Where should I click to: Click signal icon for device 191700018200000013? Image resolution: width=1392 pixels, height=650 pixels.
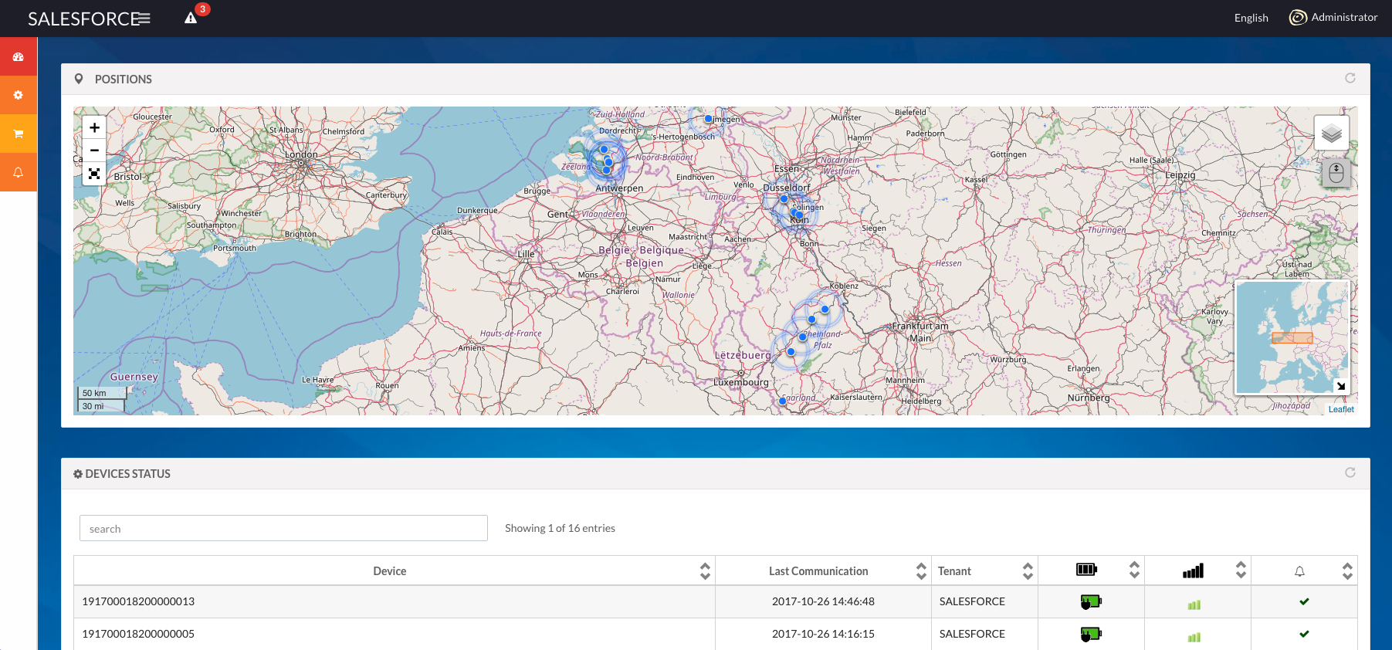tap(1194, 604)
